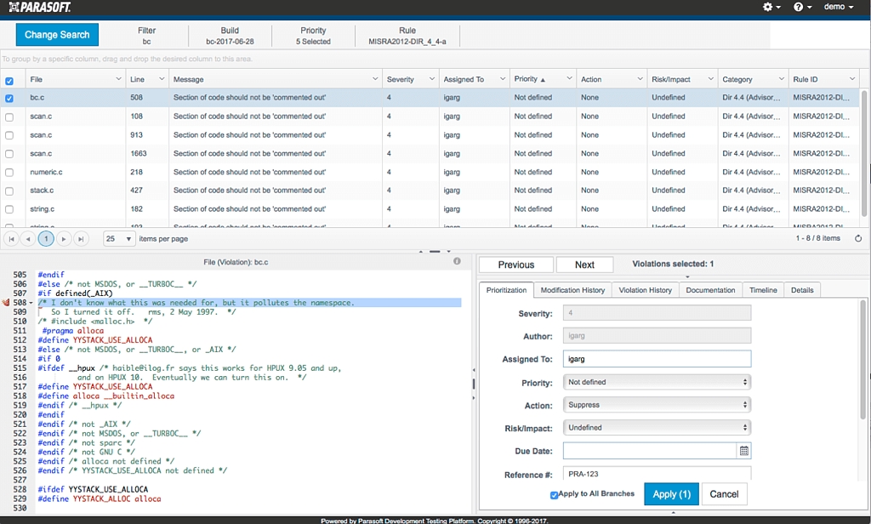Open the Severity column menu
The height and width of the screenshot is (524, 871).
[x=431, y=79]
